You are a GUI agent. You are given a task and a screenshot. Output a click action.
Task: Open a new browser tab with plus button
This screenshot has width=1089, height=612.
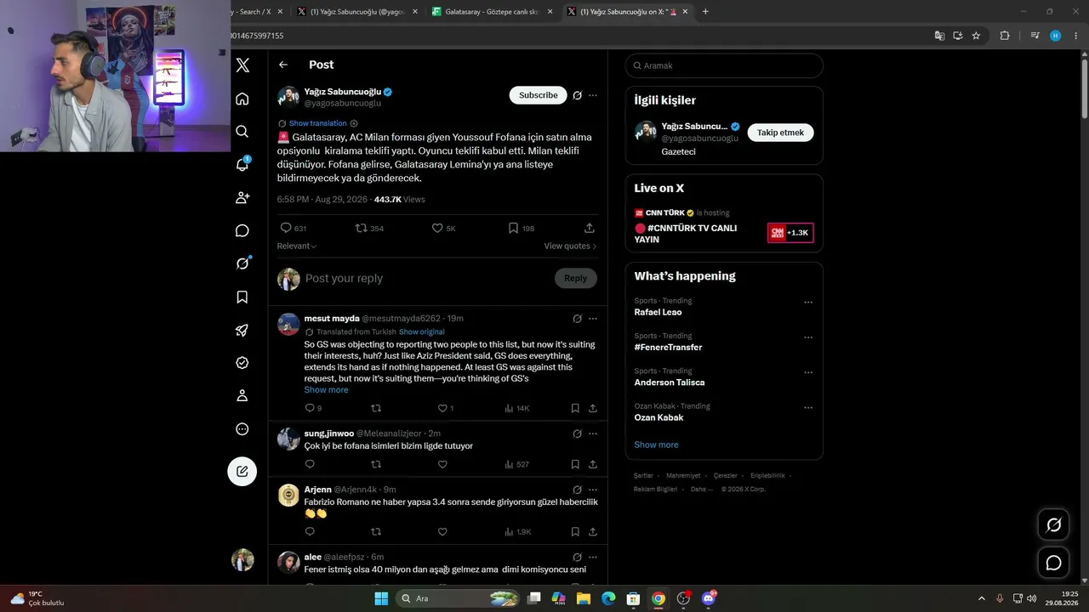(x=705, y=12)
